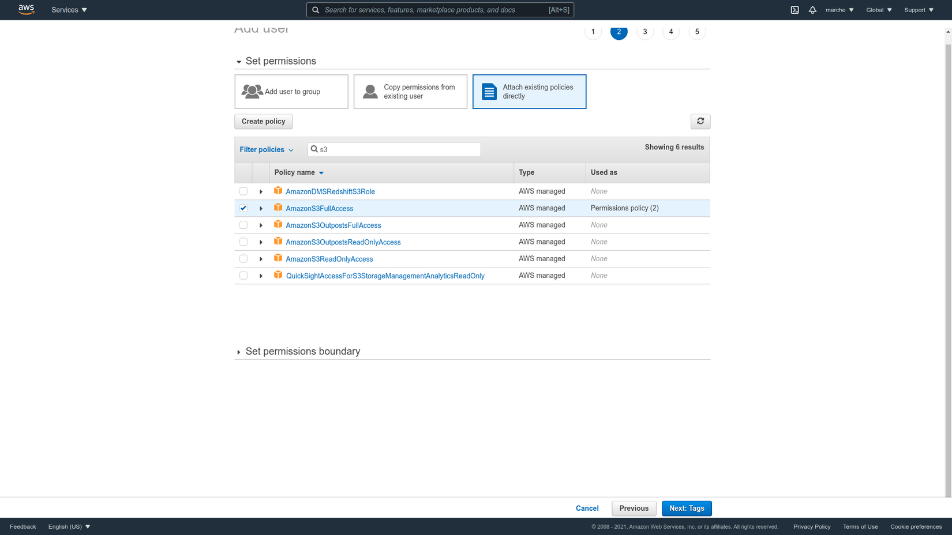Open the Global region menu

879,10
